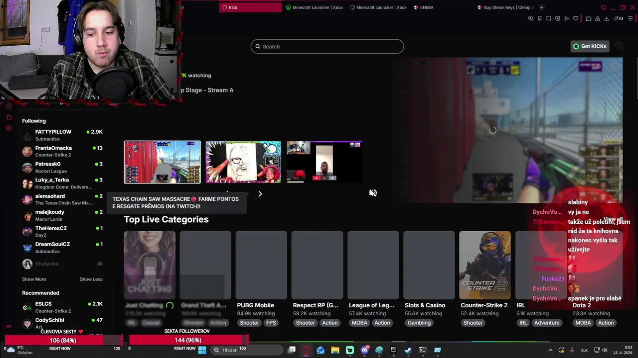Click the pin icon in browser toolbar
Screen dimensions: 638x358
tap(540, 18)
